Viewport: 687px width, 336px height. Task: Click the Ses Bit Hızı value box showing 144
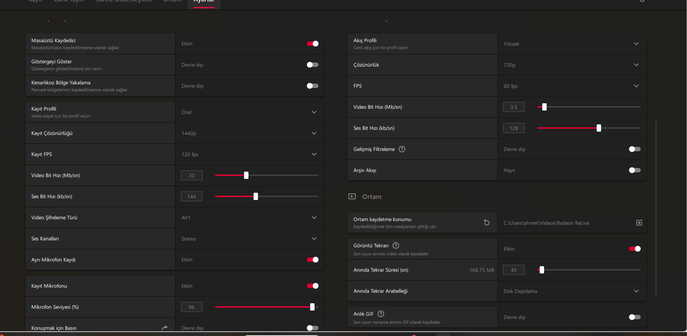pos(192,196)
